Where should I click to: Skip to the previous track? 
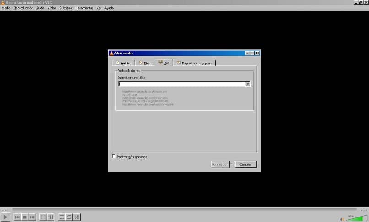17,217
